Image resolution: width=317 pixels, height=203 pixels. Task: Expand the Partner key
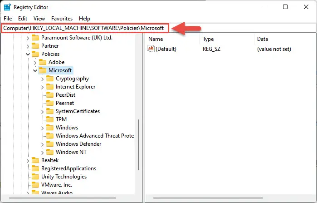[x=28, y=46]
